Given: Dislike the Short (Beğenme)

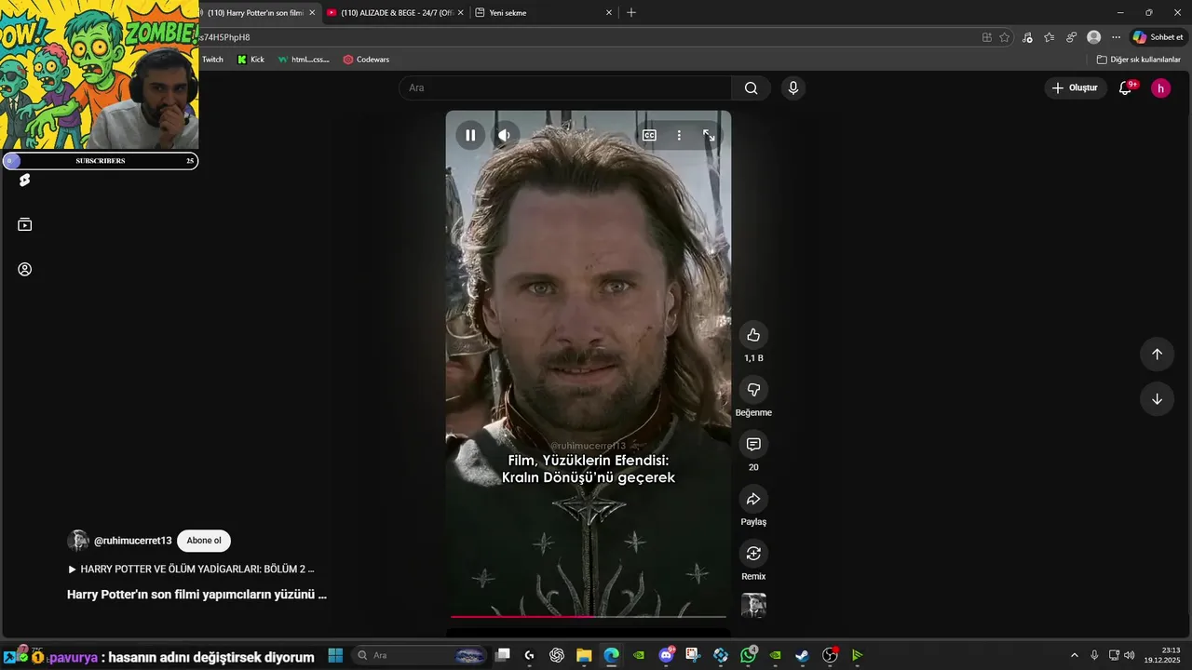Looking at the screenshot, I should click(753, 390).
